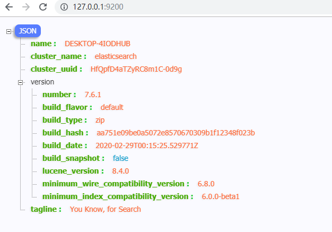Reload the page with the refresh icon

[x=43, y=7]
